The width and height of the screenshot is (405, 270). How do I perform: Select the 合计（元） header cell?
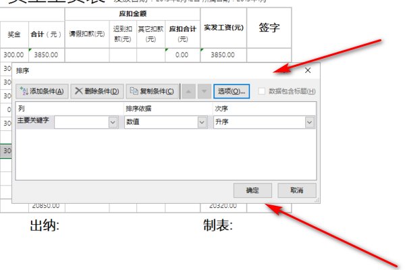tap(47, 34)
